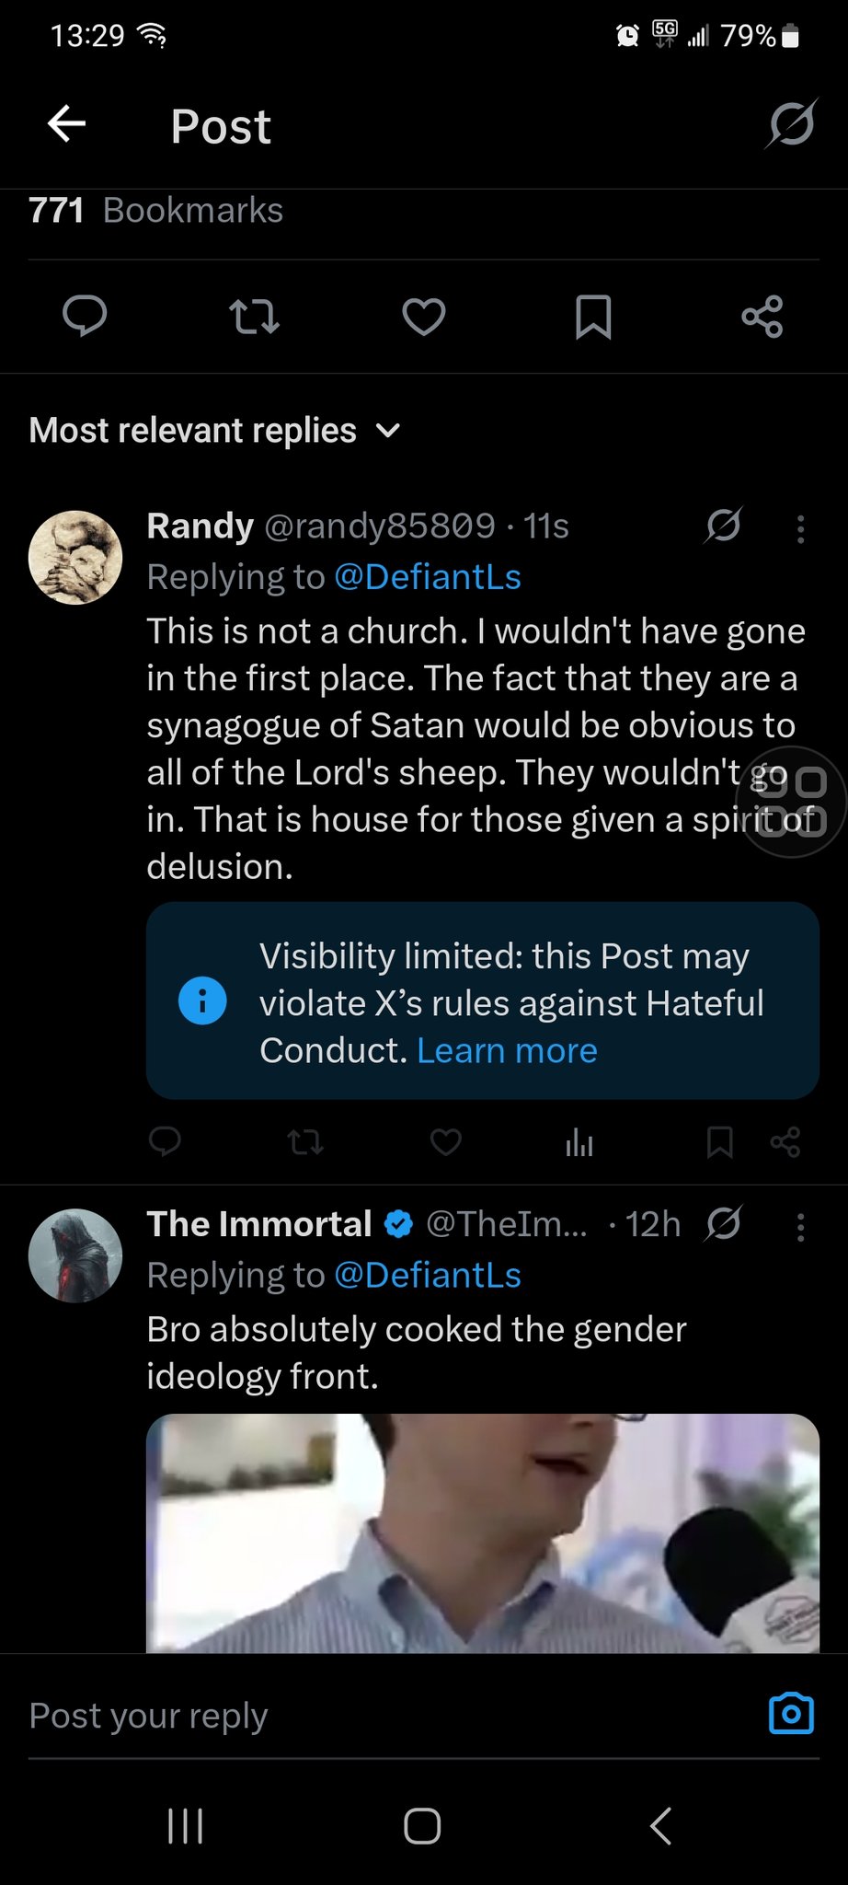
Task: Play the video in The Immortal's reply
Action: 482,1532
